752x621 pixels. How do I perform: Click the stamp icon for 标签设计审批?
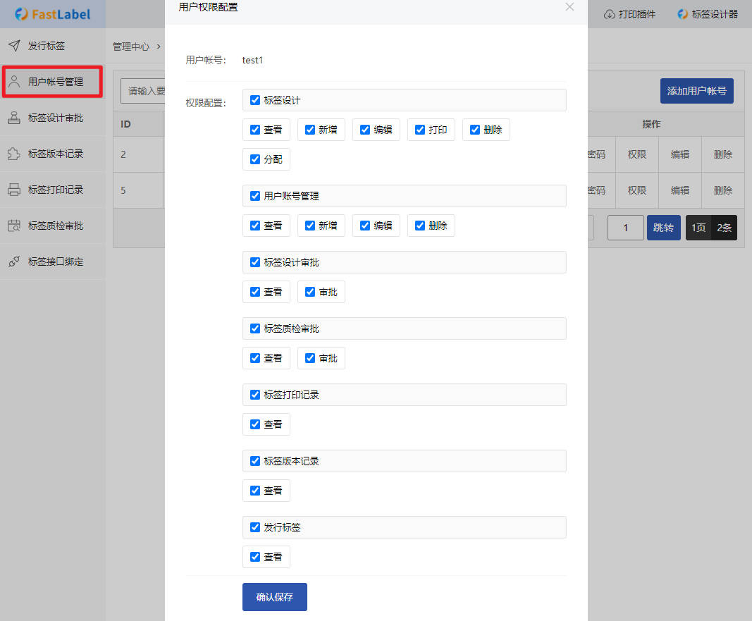pos(14,118)
